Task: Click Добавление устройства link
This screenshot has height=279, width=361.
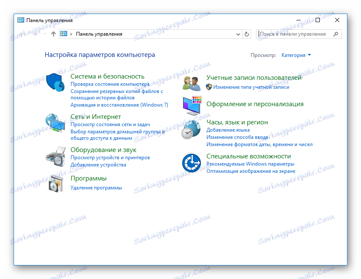Action: (98, 165)
